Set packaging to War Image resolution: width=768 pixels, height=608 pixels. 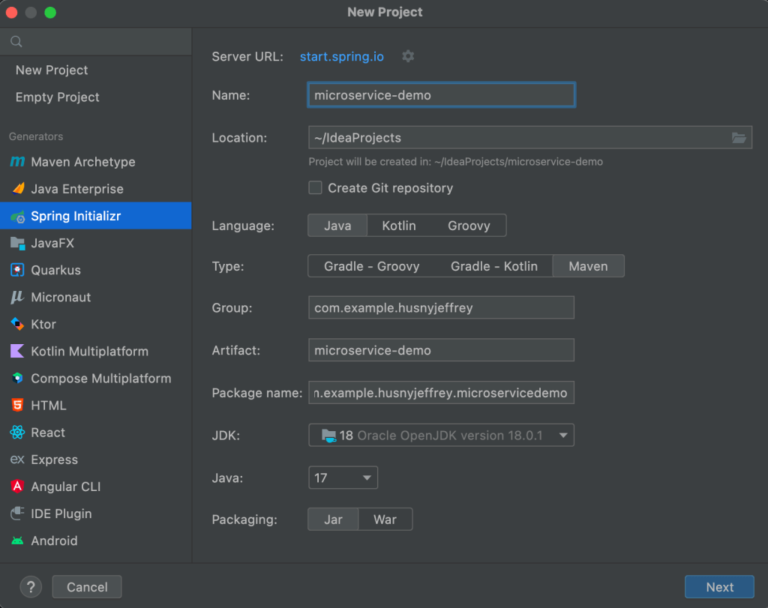(x=385, y=520)
